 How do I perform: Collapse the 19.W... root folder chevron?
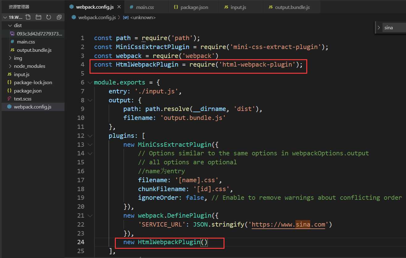5,17
